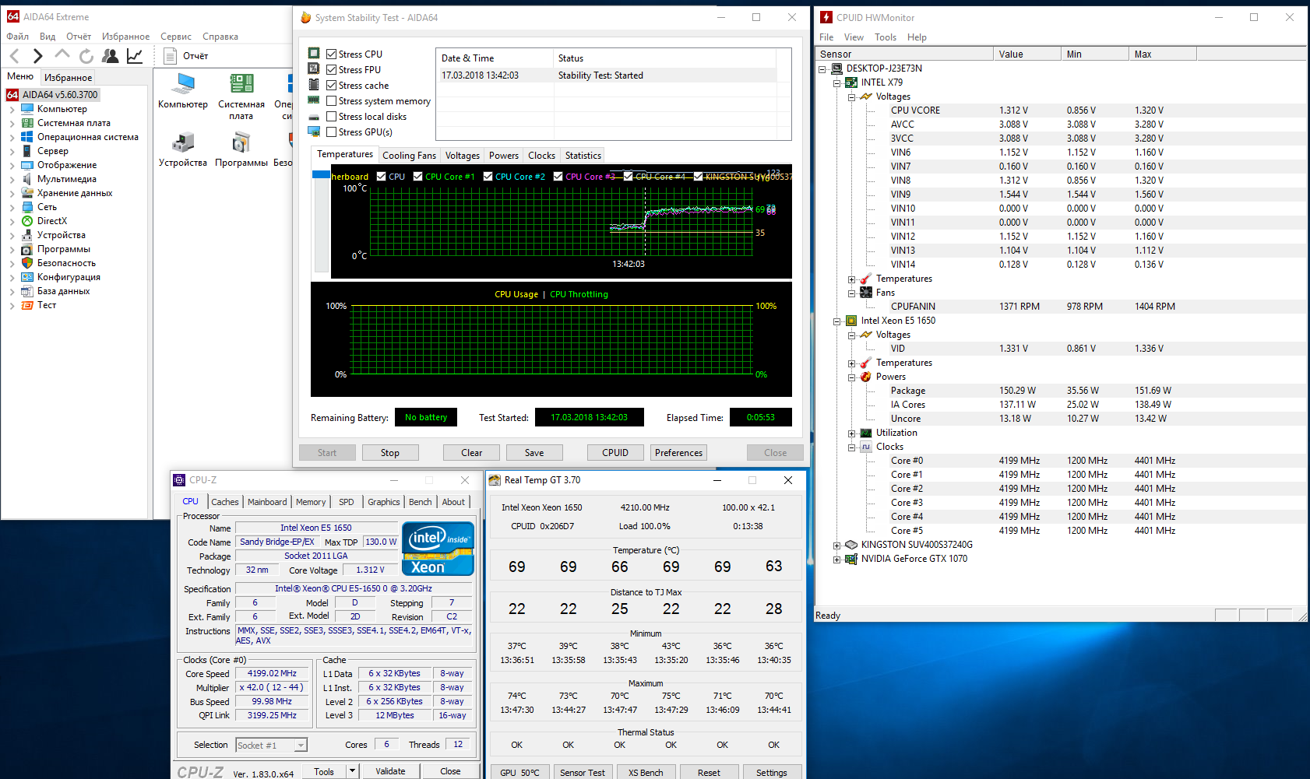Collapse the Powers node in HWMonitor
This screenshot has height=779, width=1310.
pos(852,377)
